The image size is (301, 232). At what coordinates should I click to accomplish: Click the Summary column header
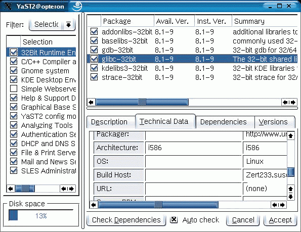tap(265, 21)
